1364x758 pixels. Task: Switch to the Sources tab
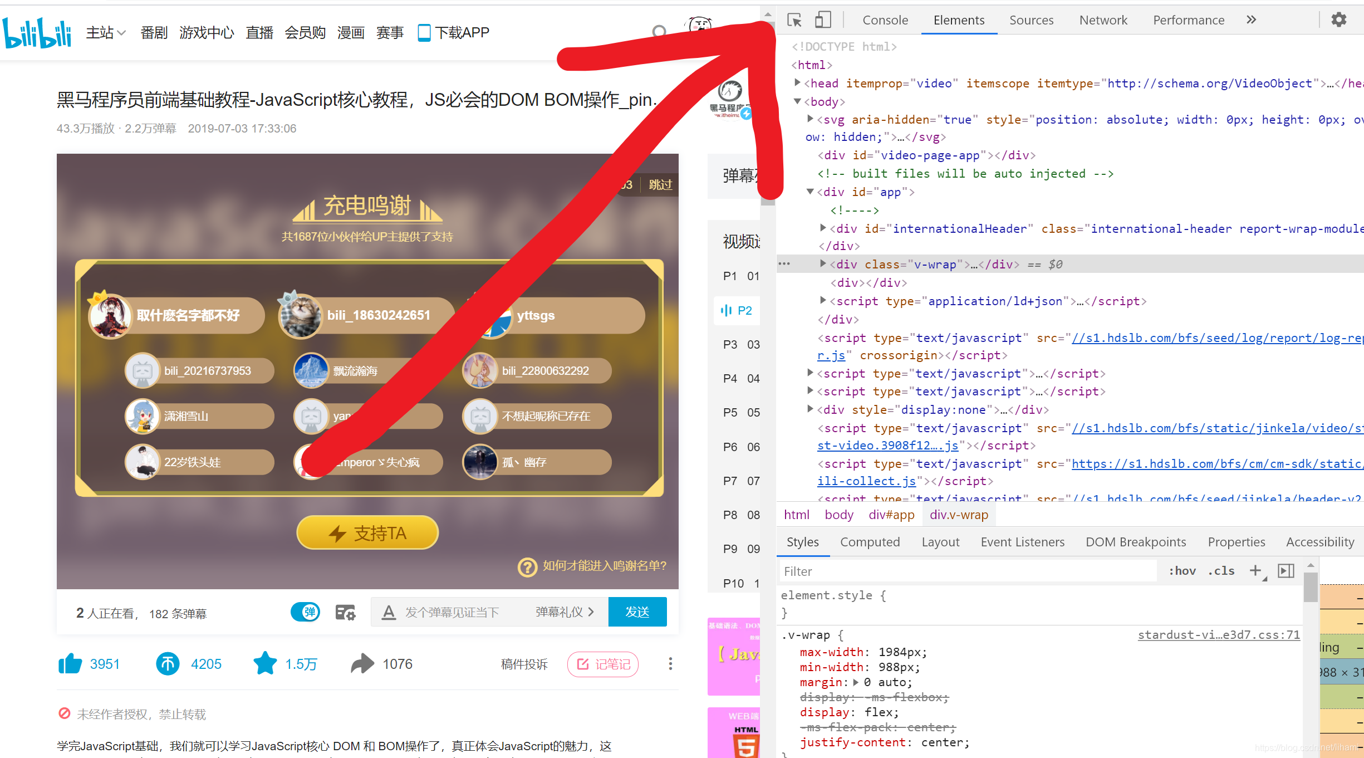1031,20
